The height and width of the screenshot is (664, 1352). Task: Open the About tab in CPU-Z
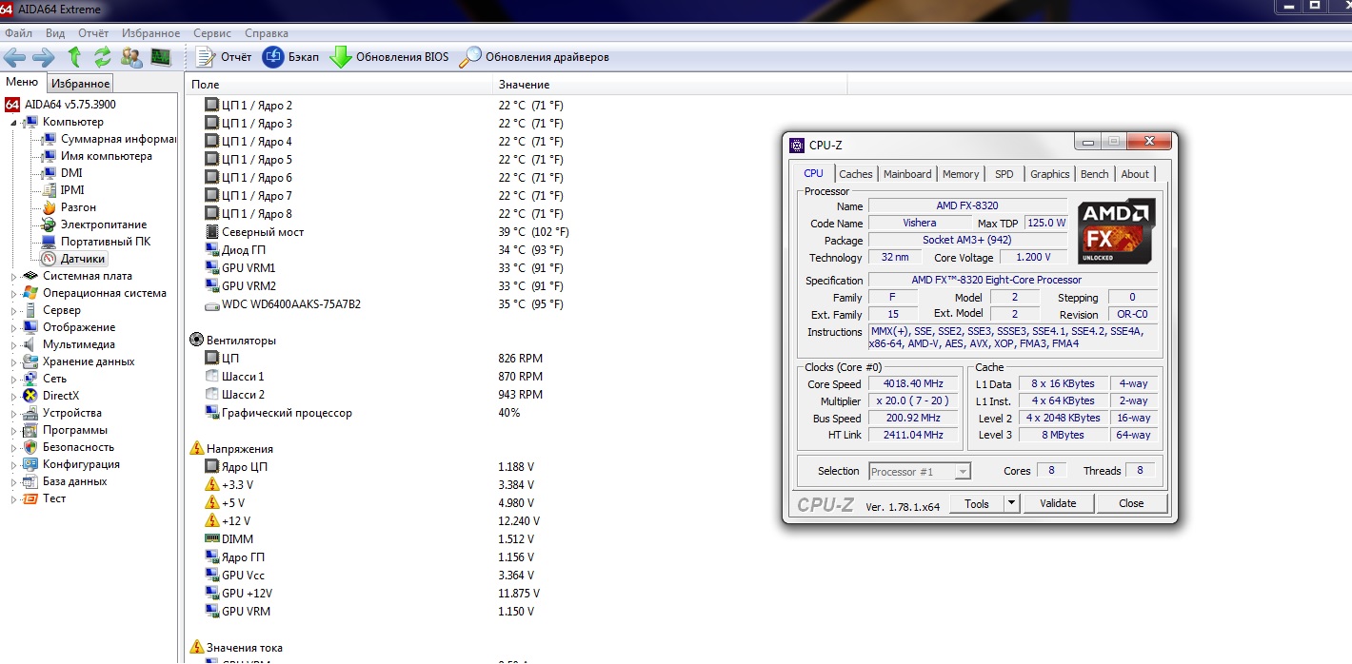[1135, 174]
